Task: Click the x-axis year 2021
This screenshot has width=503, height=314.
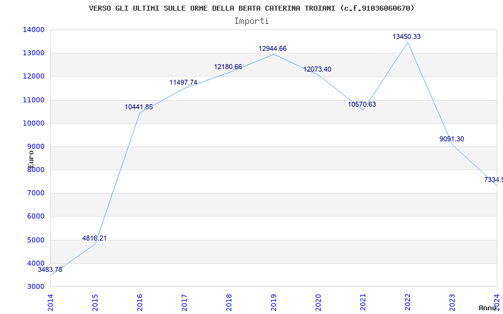Action: tap(363, 303)
